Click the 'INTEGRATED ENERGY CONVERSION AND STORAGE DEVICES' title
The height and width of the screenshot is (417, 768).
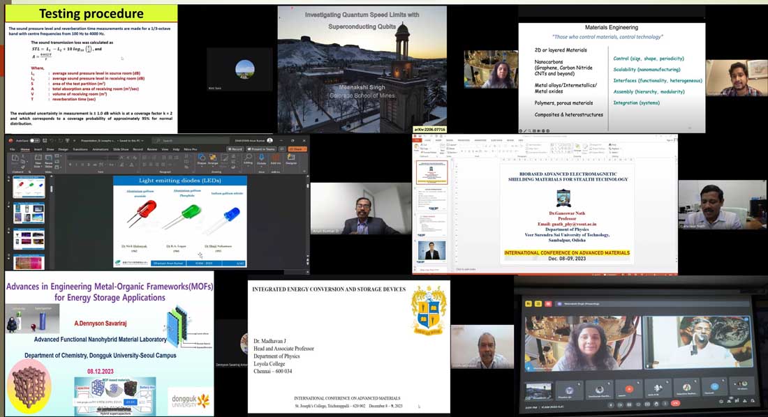329,289
